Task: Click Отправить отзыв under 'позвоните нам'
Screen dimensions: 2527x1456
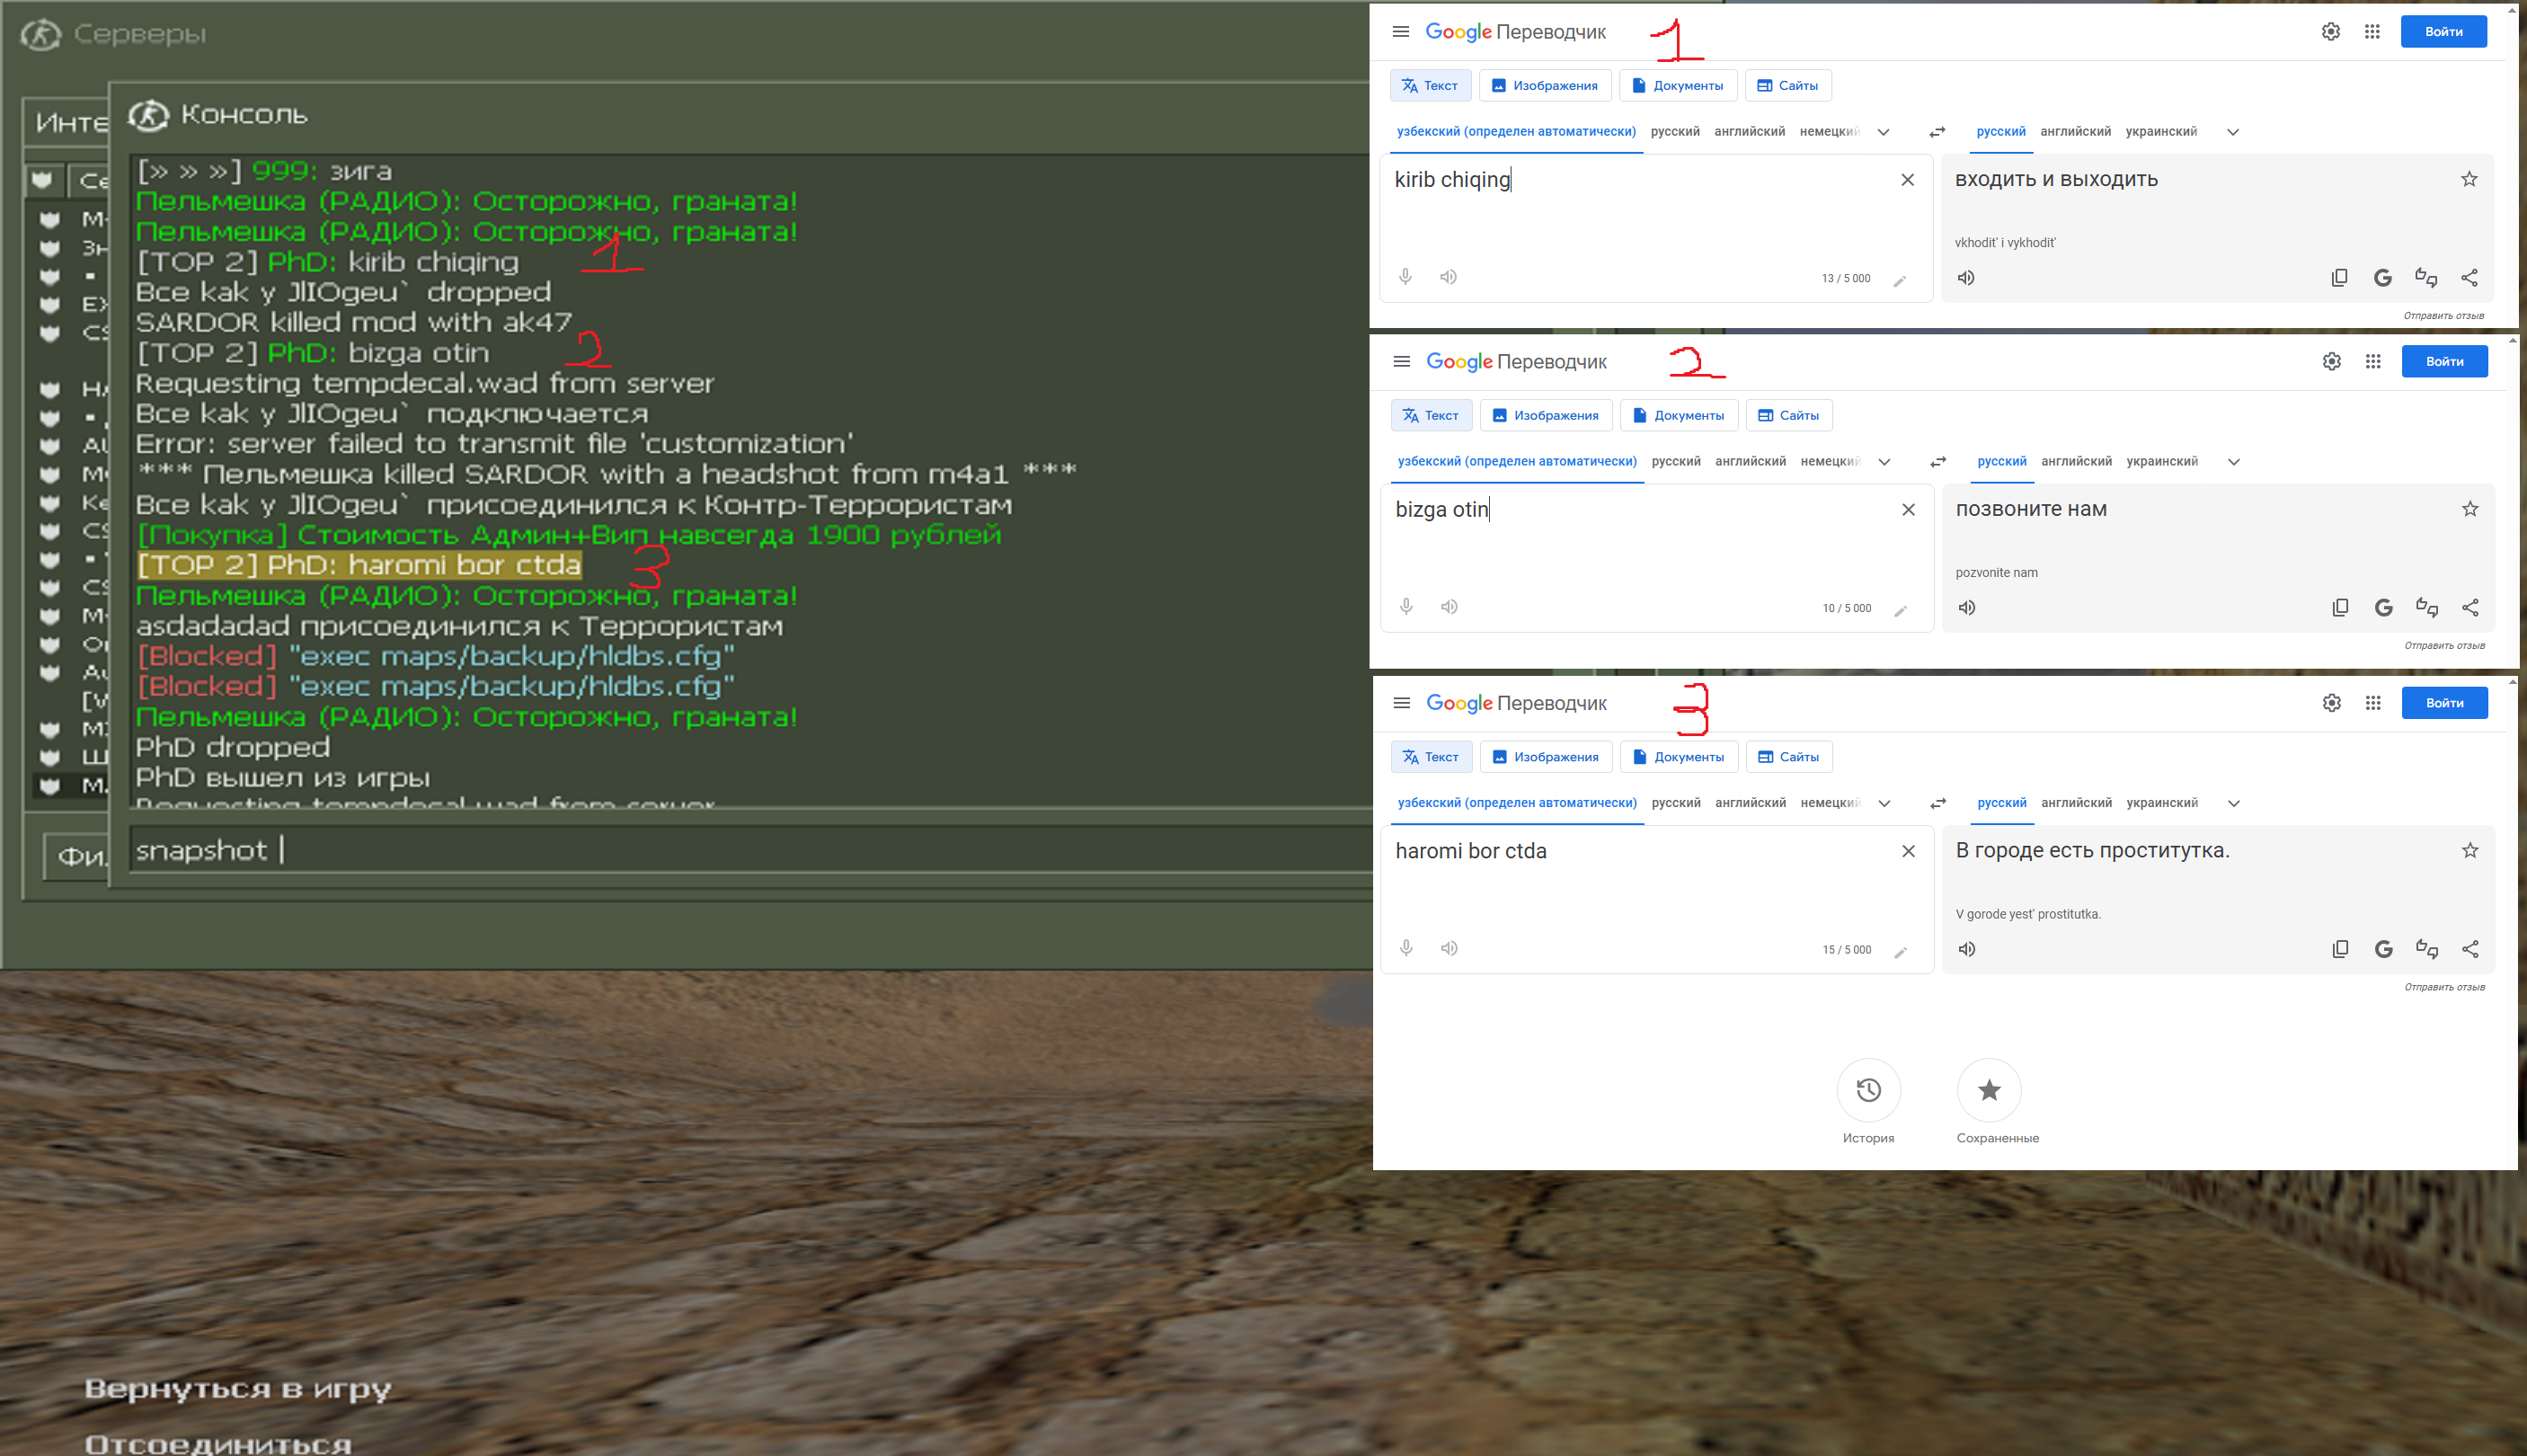Action: tap(2444, 646)
